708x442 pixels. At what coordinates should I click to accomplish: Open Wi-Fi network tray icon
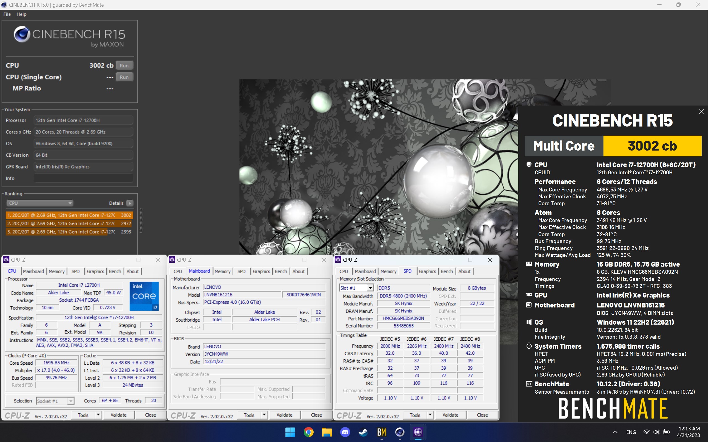tap(647, 432)
